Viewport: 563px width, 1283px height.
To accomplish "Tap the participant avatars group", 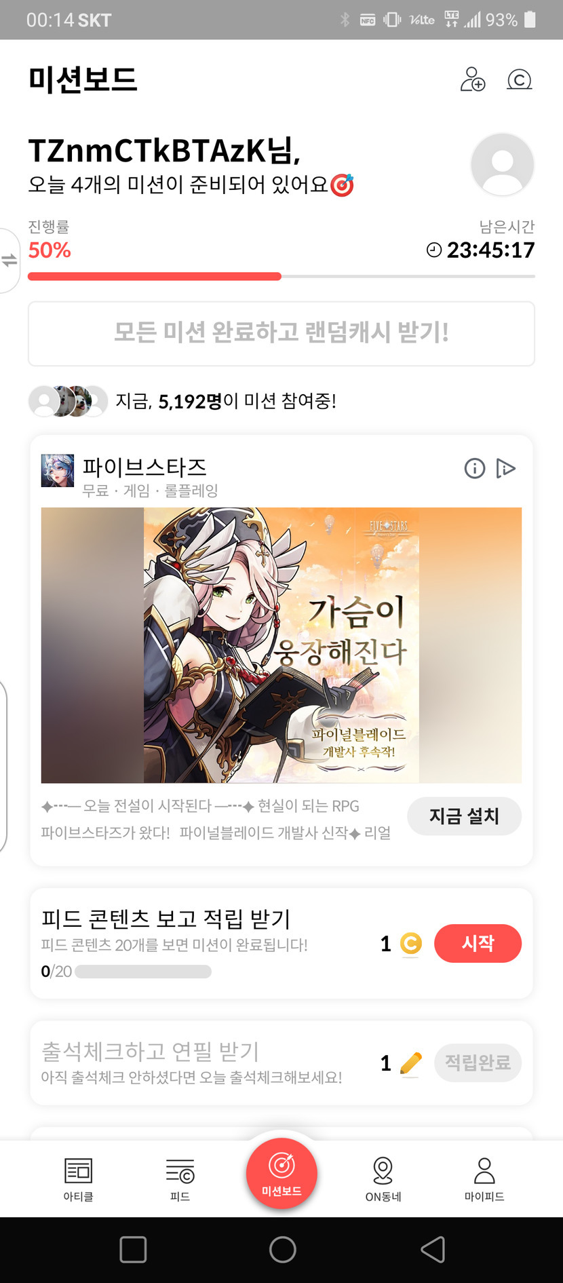I will pos(68,401).
